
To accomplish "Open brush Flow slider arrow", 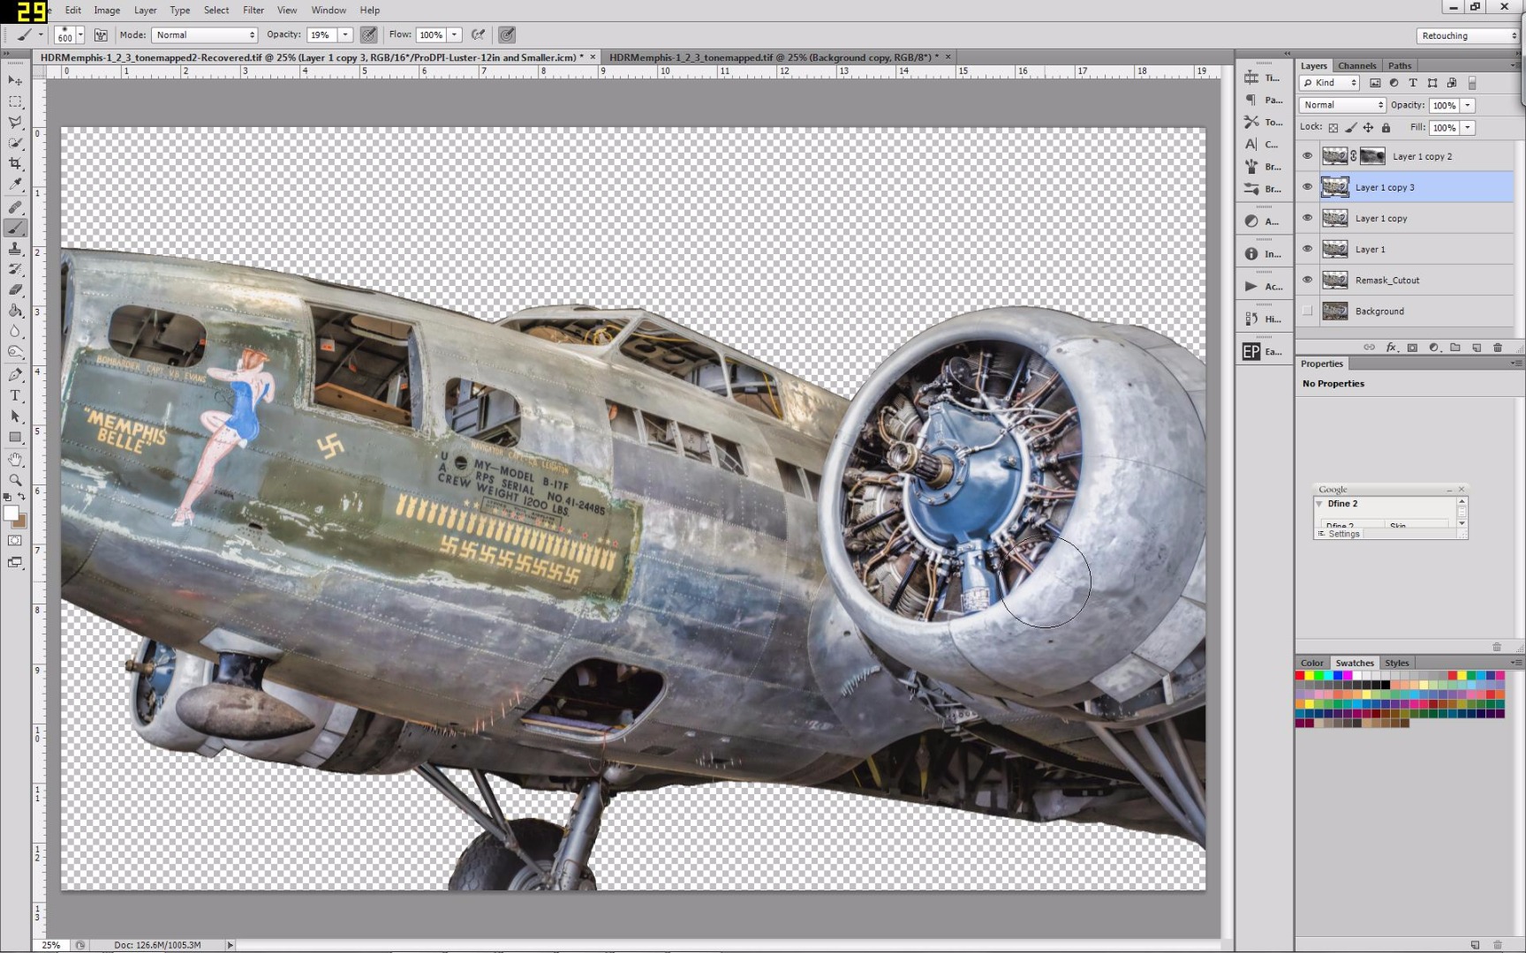I will click(455, 35).
